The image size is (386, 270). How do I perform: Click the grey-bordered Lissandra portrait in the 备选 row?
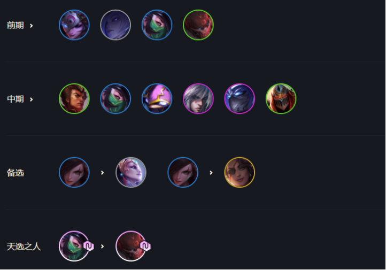[x=131, y=172]
